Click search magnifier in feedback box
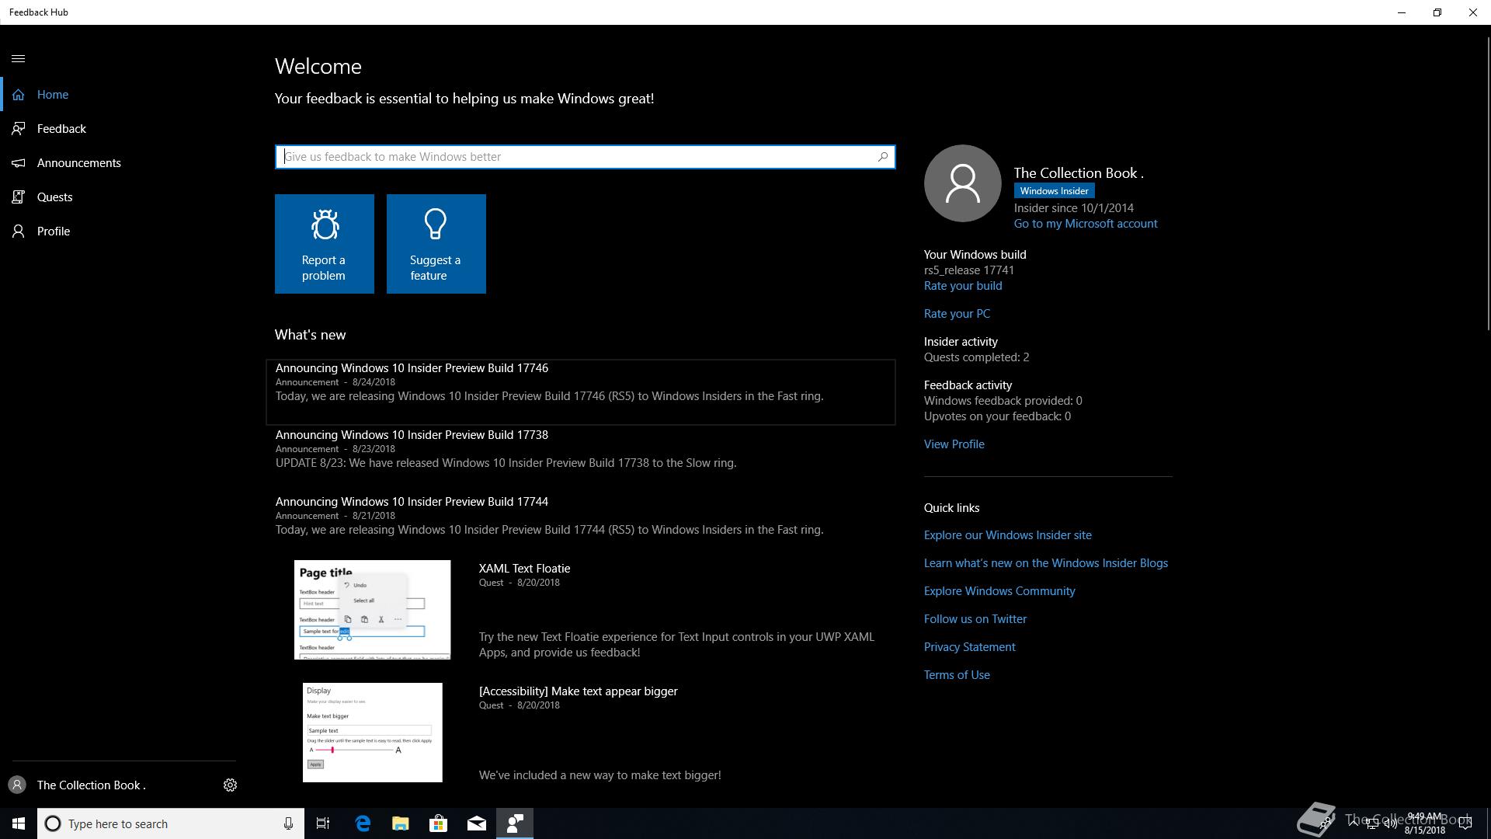Screen dimensions: 1491x839 pyautogui.click(x=883, y=157)
